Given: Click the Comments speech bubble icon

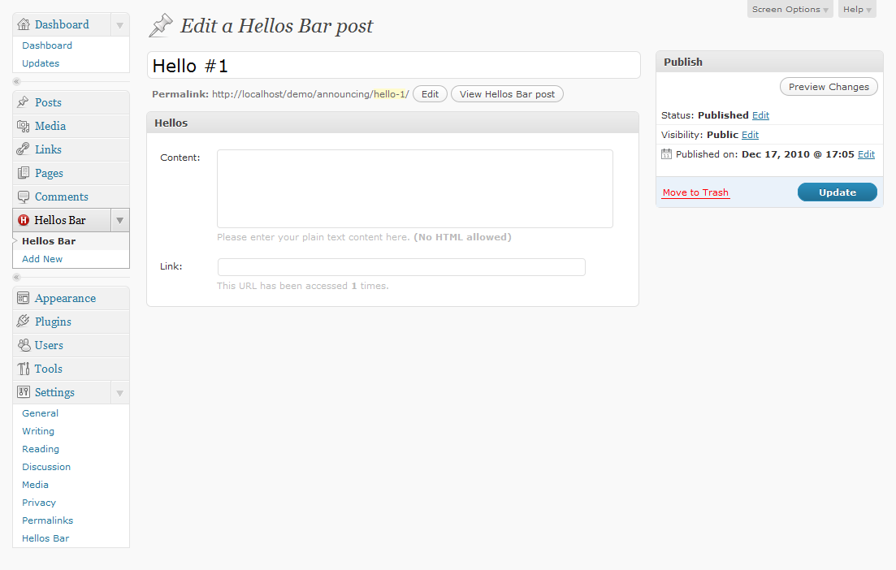Looking at the screenshot, I should (23, 196).
